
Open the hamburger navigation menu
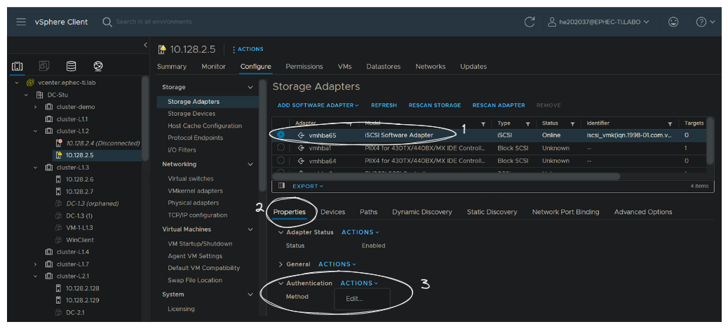(21, 22)
